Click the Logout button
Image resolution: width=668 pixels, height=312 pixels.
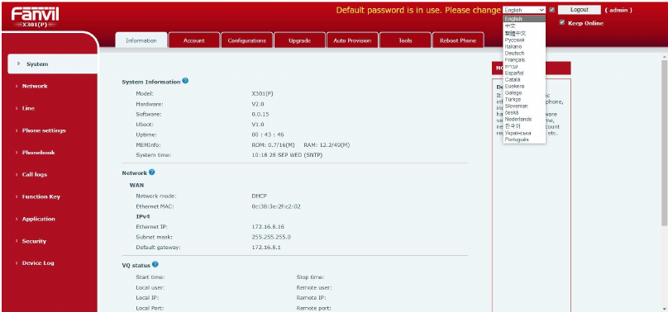[x=579, y=10]
